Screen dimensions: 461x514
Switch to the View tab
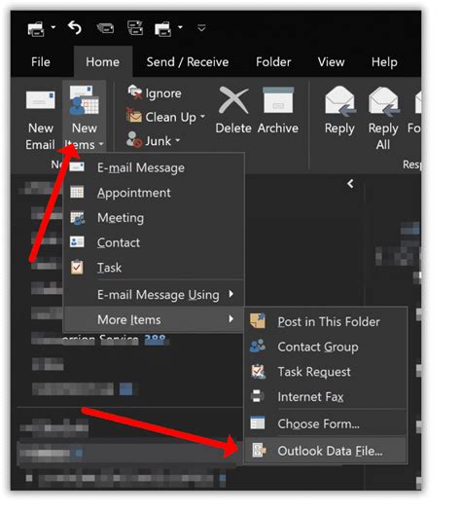tap(331, 62)
